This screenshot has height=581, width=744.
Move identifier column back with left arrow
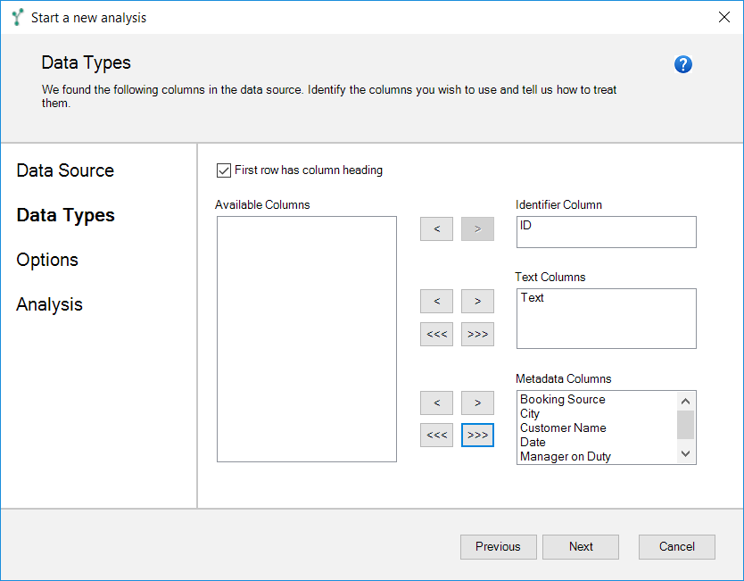click(x=436, y=229)
